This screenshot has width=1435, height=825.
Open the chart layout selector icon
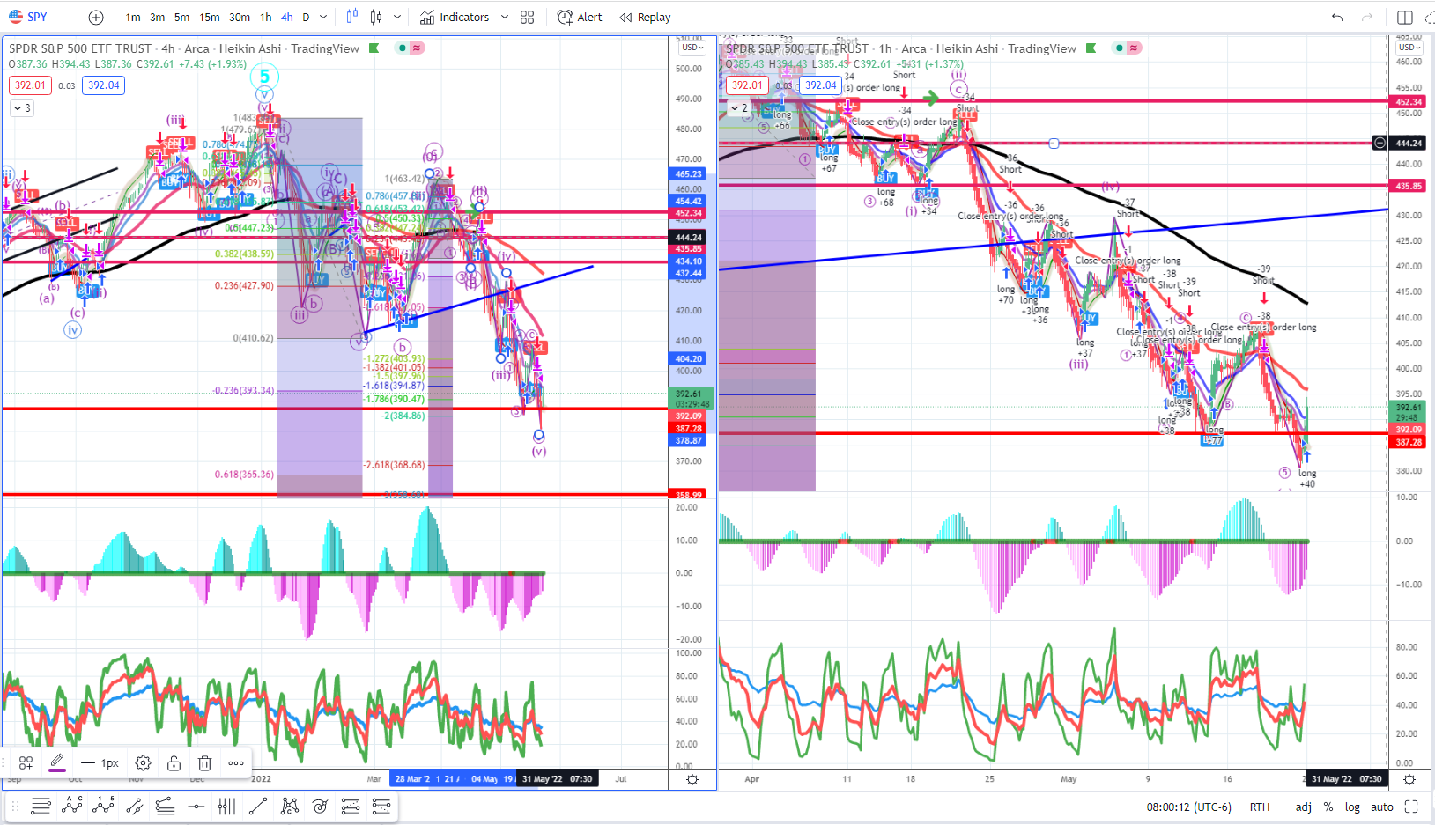[1405, 18]
